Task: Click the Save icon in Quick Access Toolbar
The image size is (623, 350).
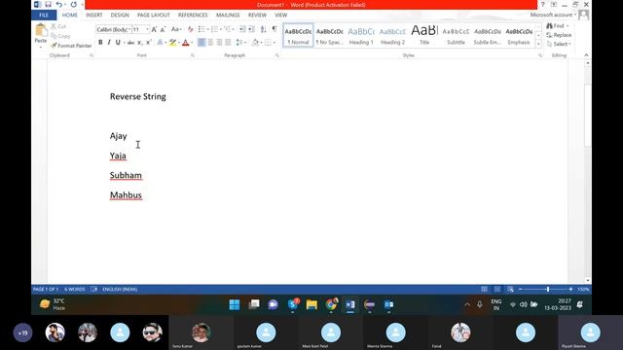Action: click(48, 4)
